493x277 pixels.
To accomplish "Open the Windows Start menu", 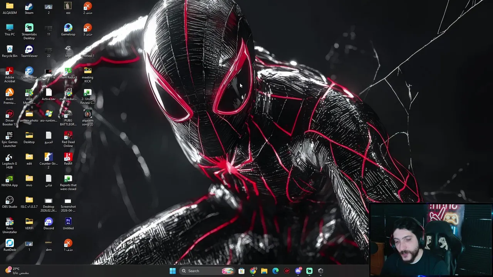I will click(173, 271).
